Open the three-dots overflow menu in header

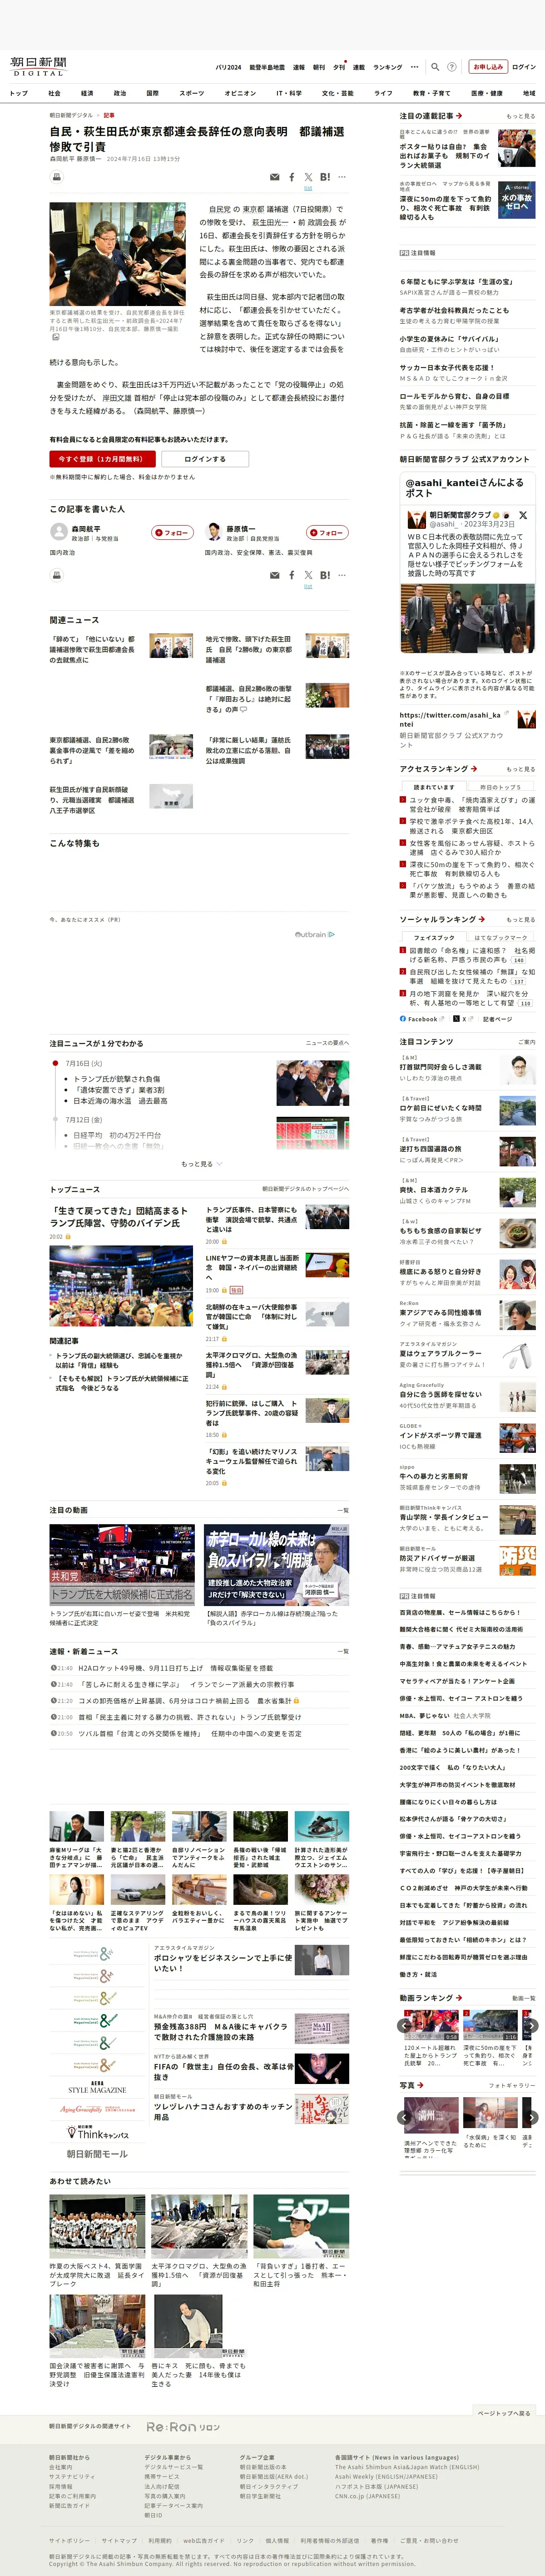point(414,67)
